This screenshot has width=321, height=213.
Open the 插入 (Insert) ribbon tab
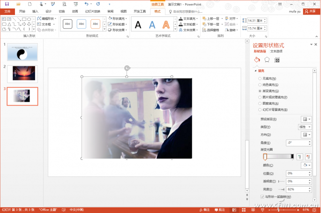point(36,11)
